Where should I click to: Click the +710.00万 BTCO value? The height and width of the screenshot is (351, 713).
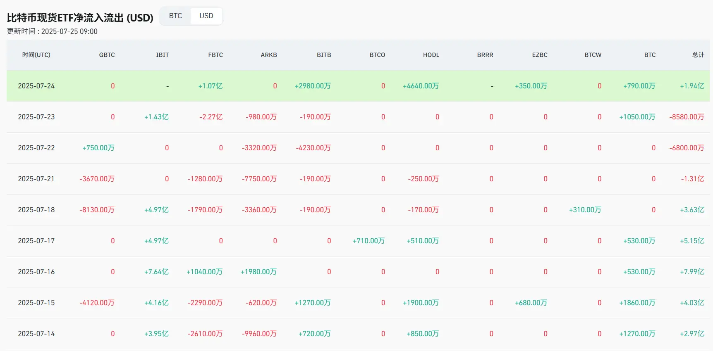click(369, 241)
